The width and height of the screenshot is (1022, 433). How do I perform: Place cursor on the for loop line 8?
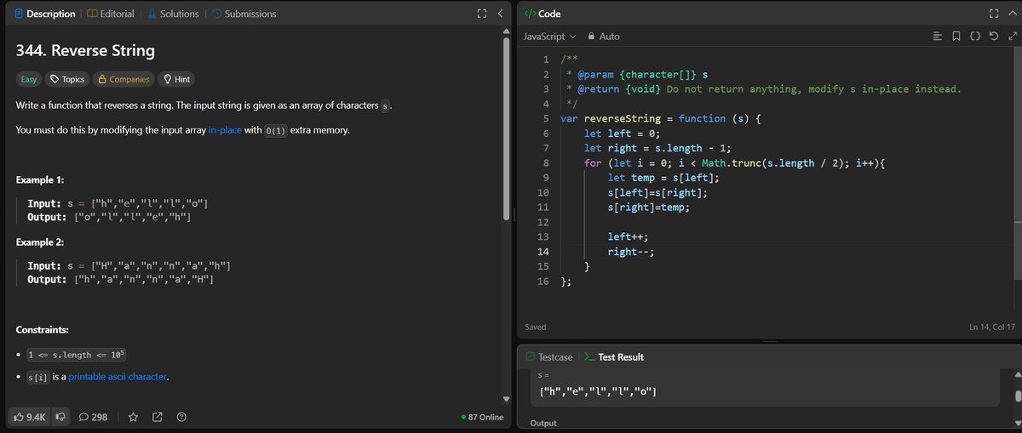coord(734,162)
